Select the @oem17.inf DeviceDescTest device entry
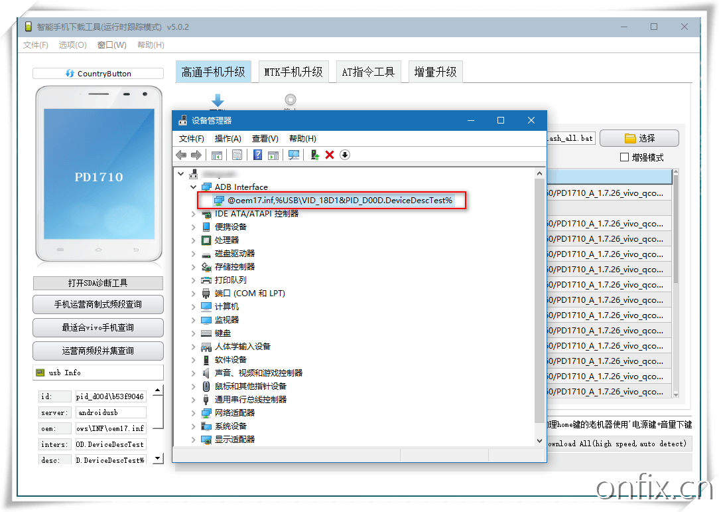 (x=339, y=201)
